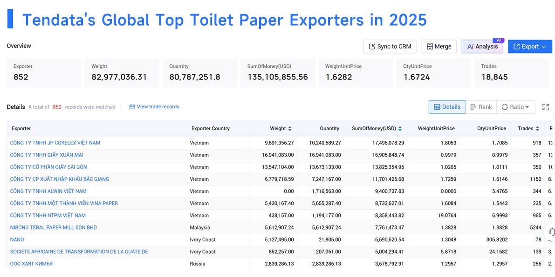The width and height of the screenshot is (555, 277).
Task: Select the Trades 18,845 overview card
Action: (512, 73)
